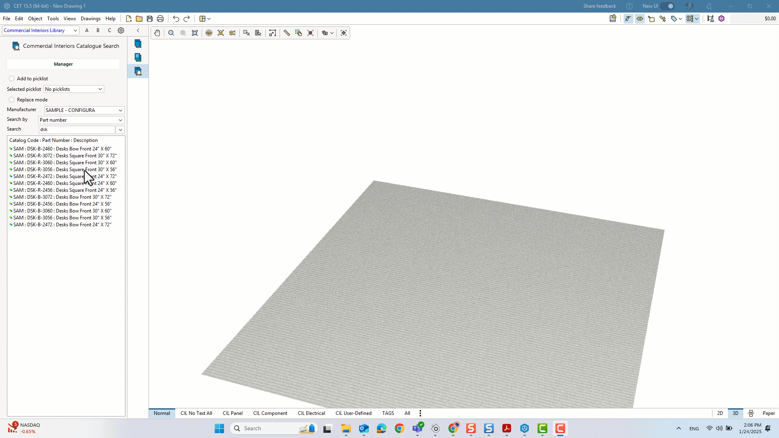Expand the snapshot camera dropdown arrow

pyautogui.click(x=332, y=33)
